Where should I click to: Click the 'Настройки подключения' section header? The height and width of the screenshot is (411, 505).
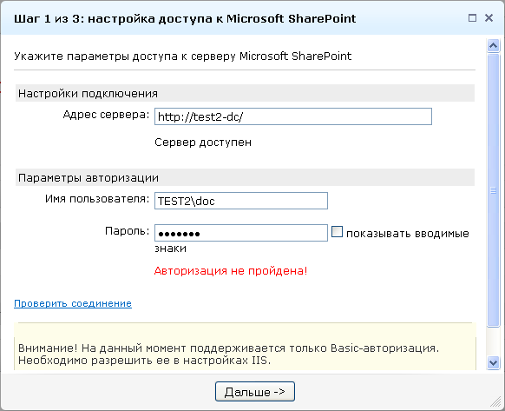245,93
